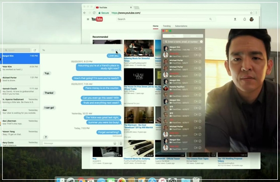Screen dimensions: 280x182
Task: Open the YouTube account avatar
Action: point(252,19)
